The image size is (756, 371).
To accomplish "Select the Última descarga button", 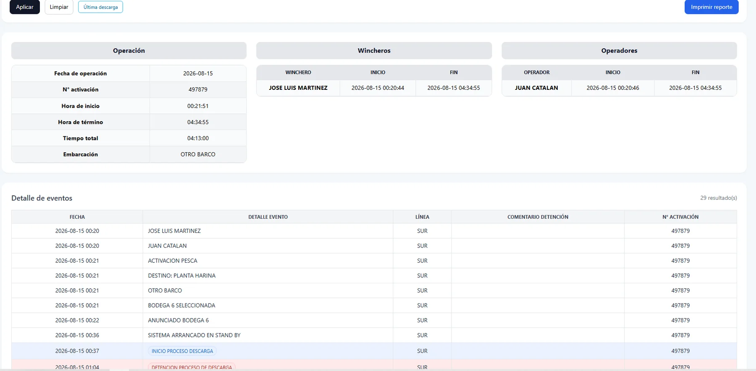I will click(100, 7).
